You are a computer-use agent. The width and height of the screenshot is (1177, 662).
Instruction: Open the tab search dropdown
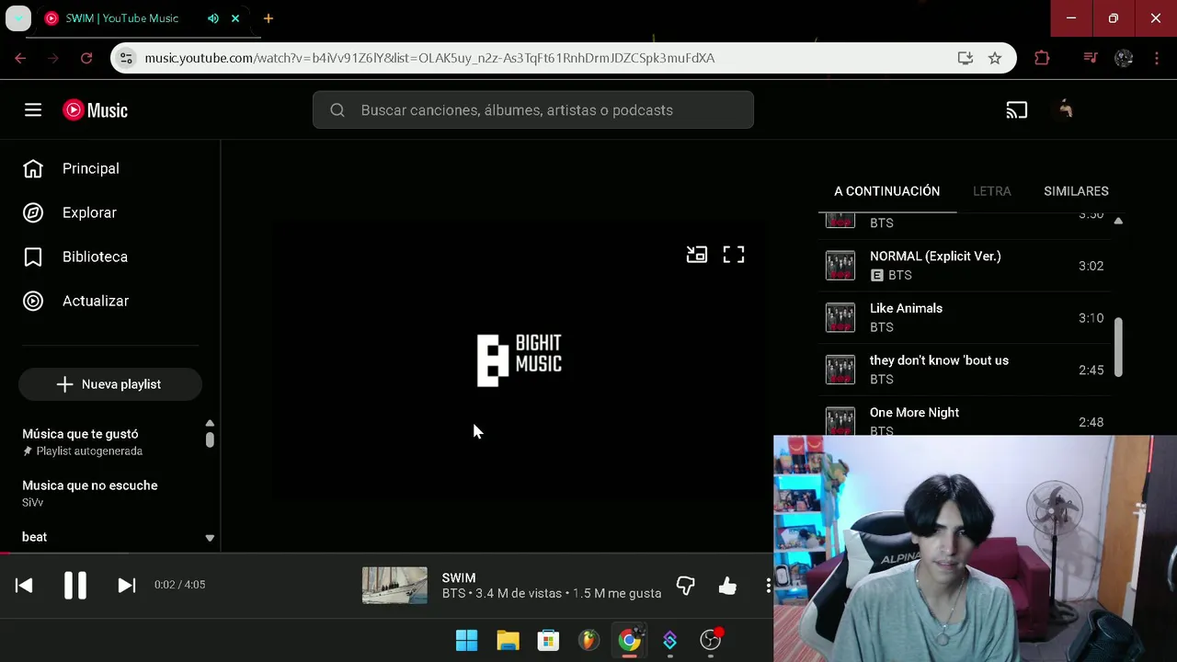tap(18, 18)
